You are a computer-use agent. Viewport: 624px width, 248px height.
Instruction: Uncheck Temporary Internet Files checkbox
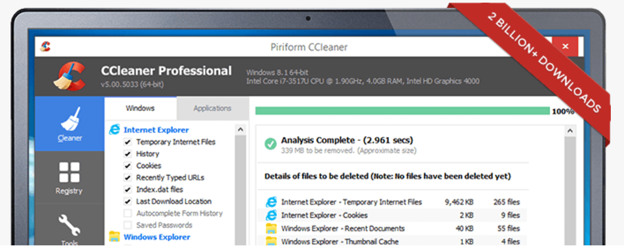coord(128,142)
